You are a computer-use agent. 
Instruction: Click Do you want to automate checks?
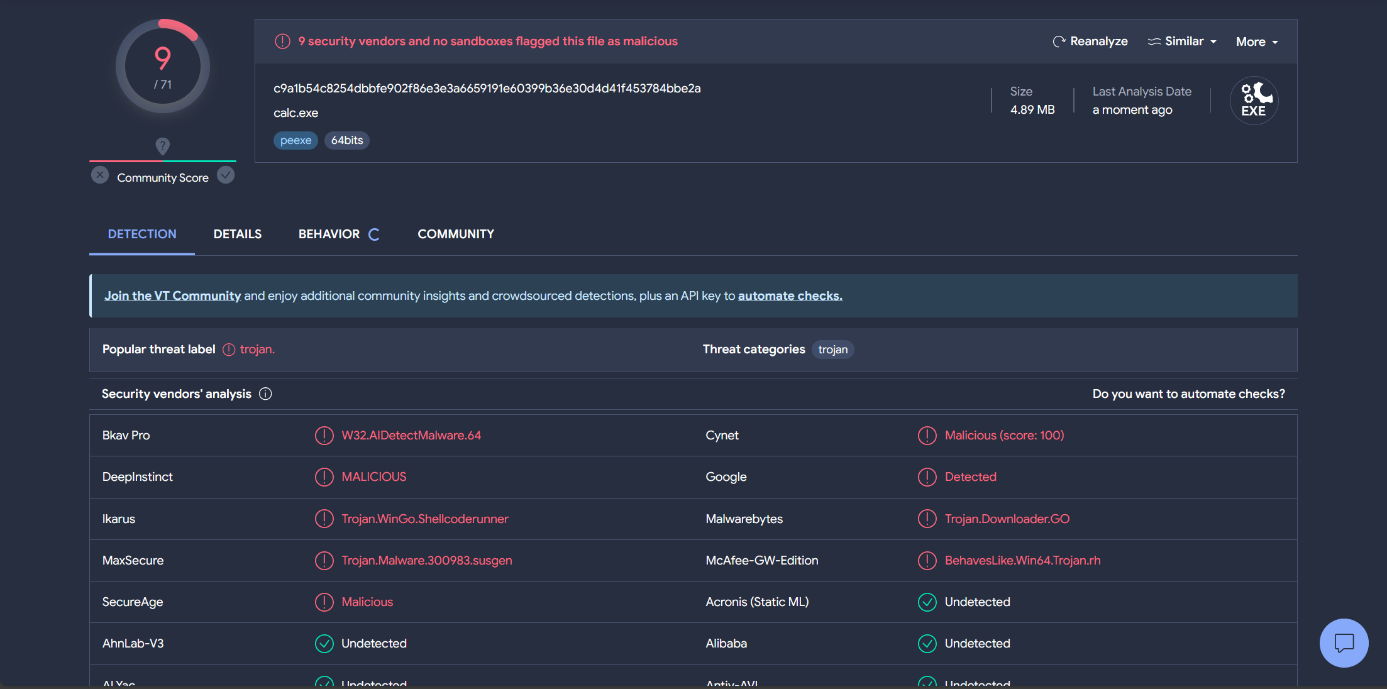(x=1189, y=394)
